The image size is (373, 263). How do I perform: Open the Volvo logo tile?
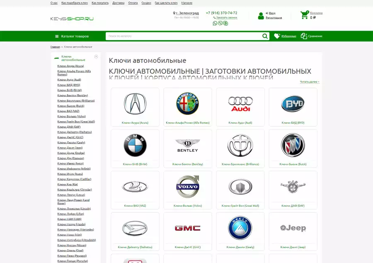[x=188, y=190]
